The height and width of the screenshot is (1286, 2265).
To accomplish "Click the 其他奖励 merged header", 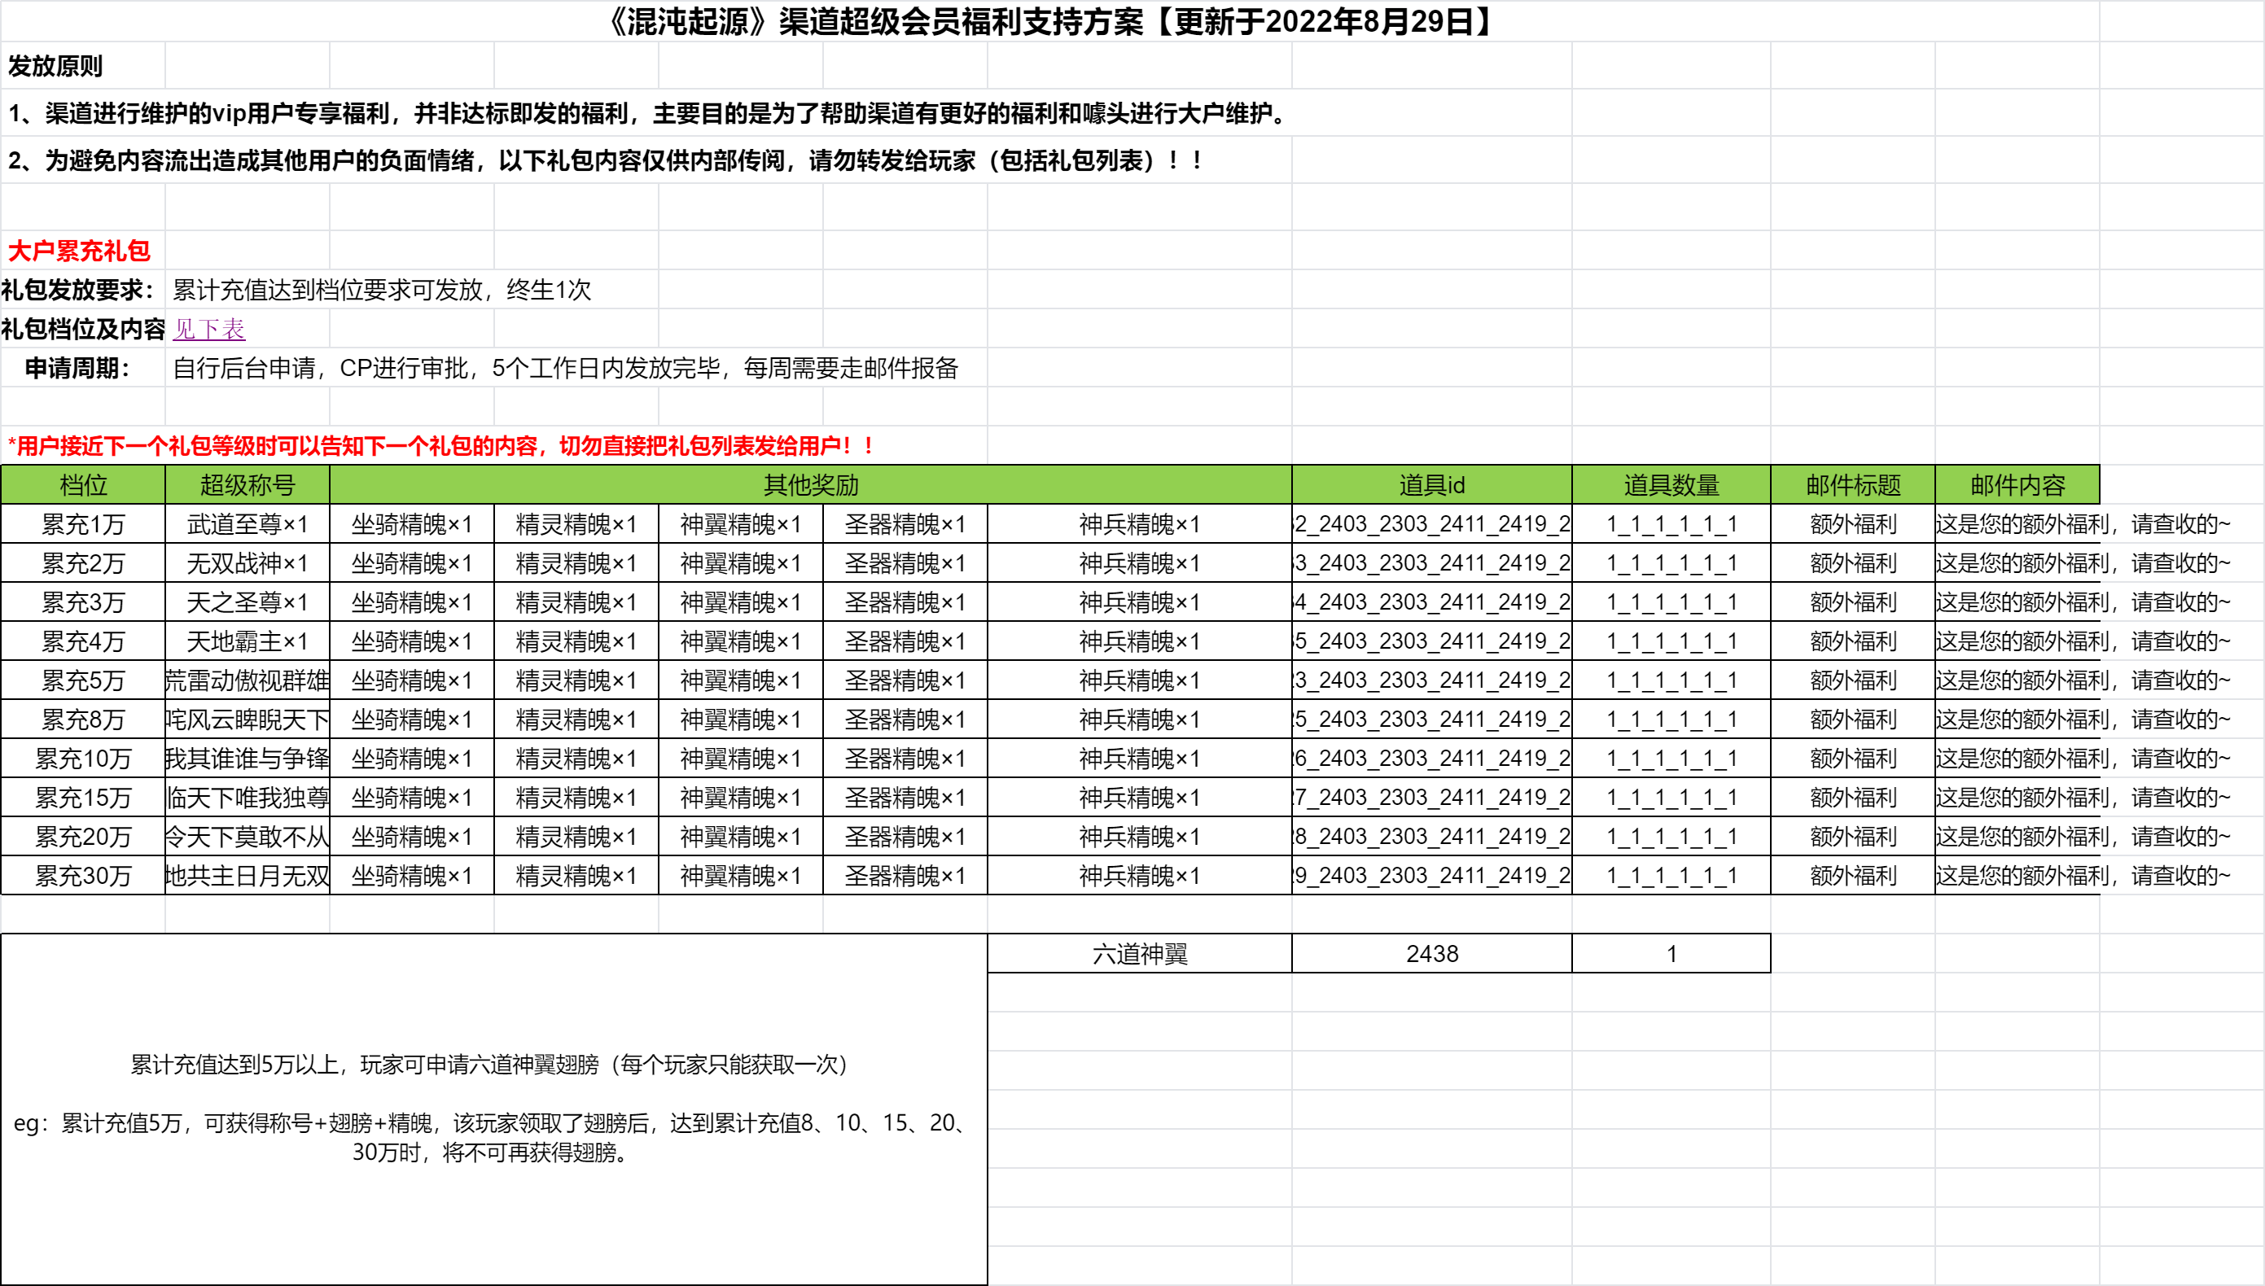I will (x=811, y=485).
